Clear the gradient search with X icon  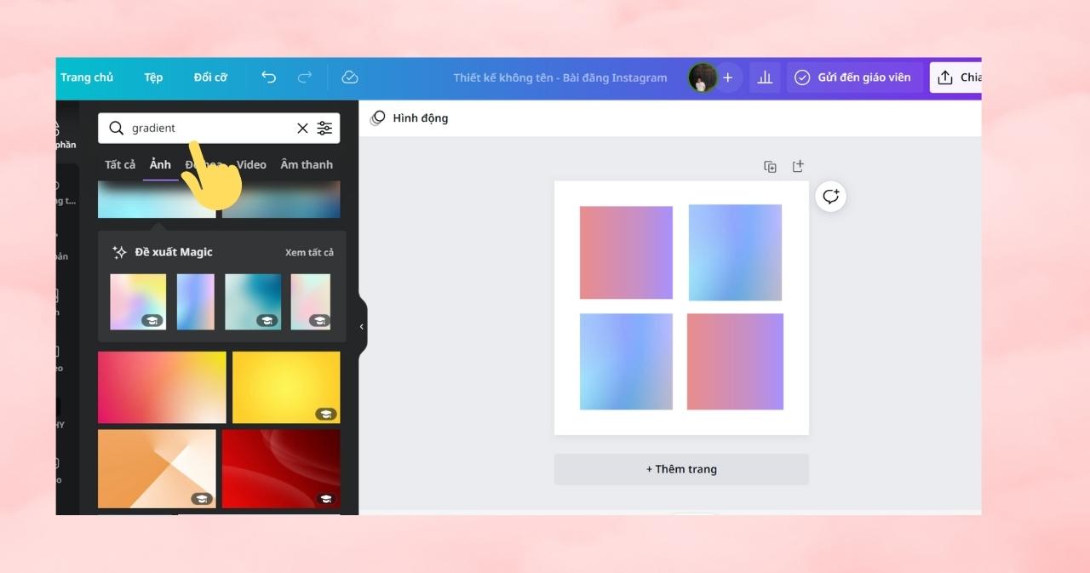coord(302,129)
